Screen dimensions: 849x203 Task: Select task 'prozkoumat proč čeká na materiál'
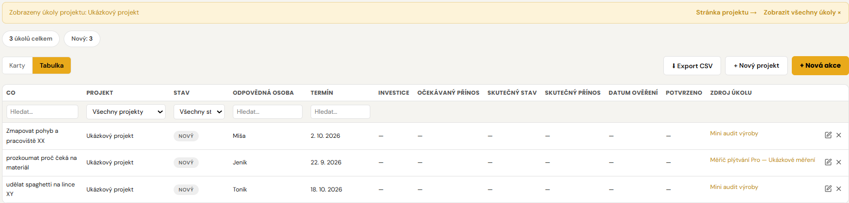42,162
